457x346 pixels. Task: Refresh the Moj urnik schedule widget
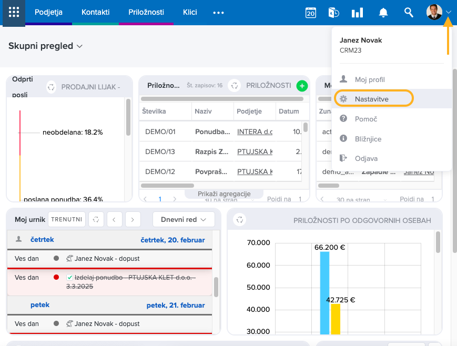(x=96, y=219)
